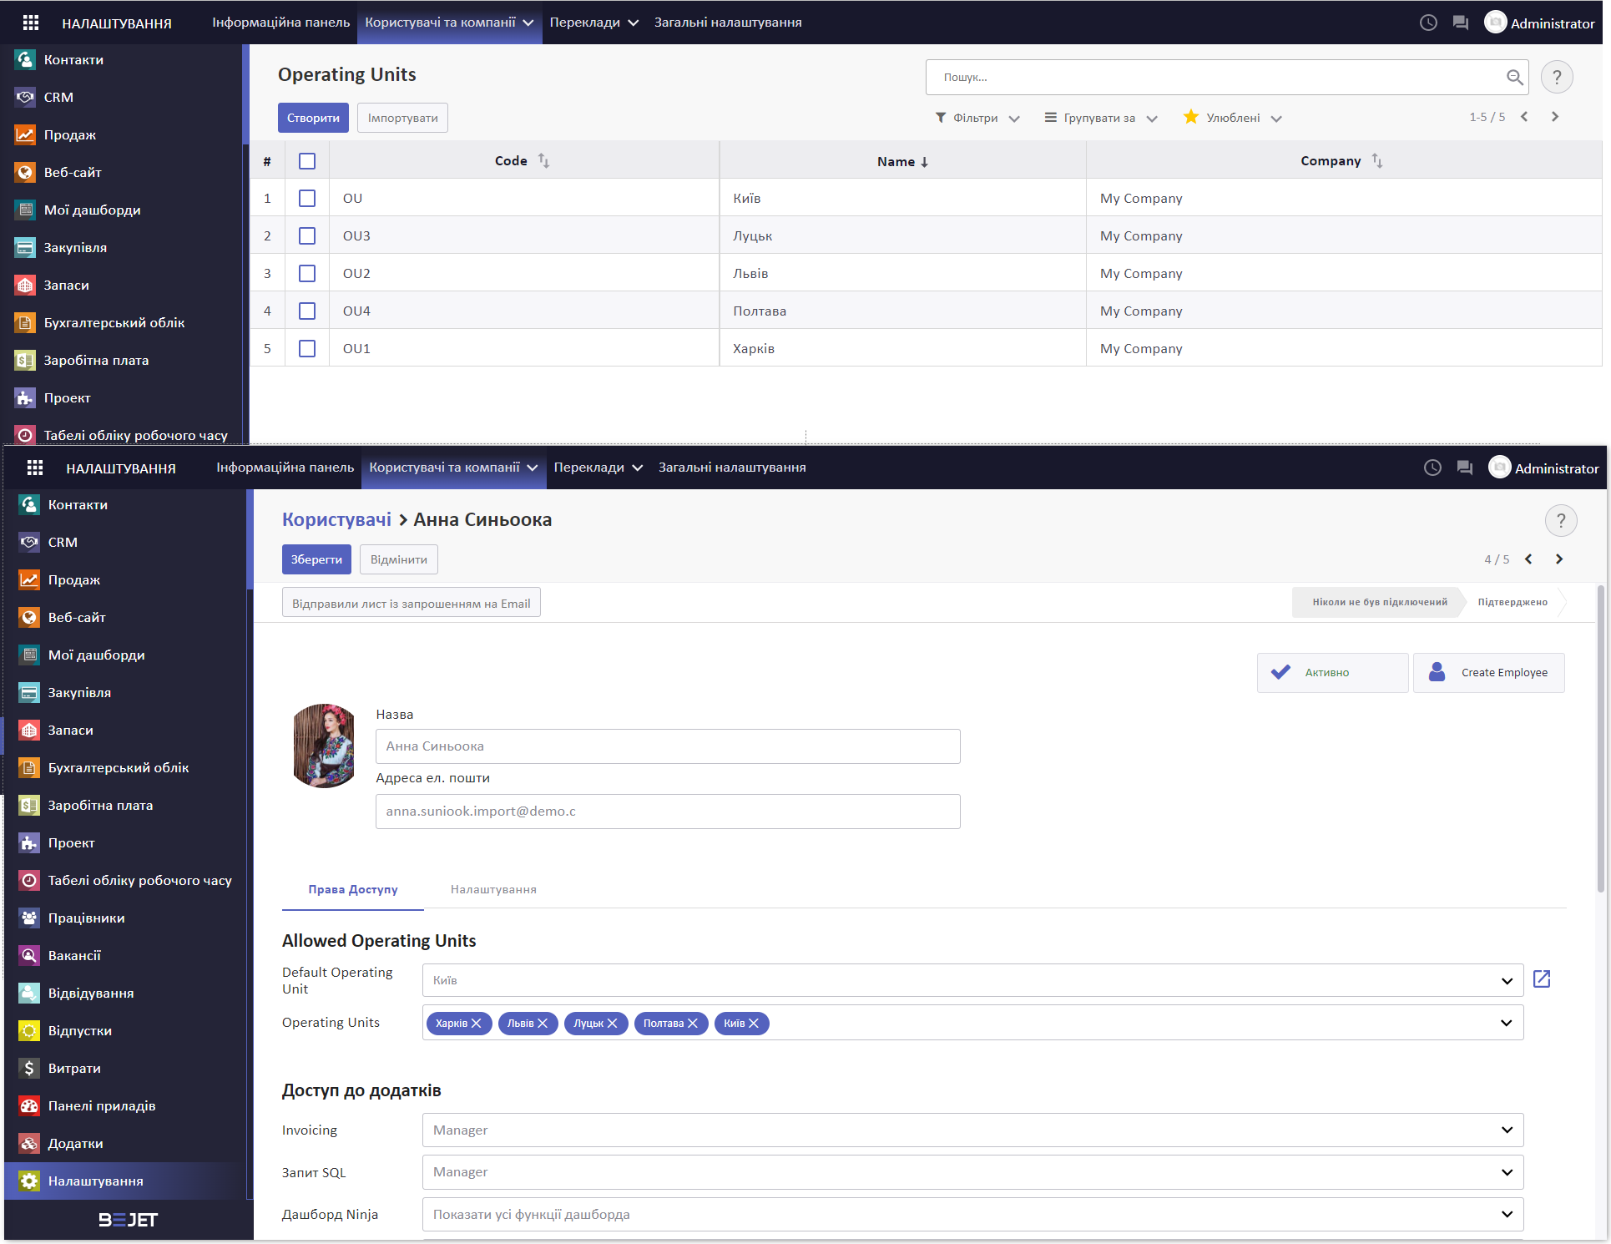The width and height of the screenshot is (1611, 1244).
Task: Click the help question mark in Operating Units
Action: tap(1557, 78)
